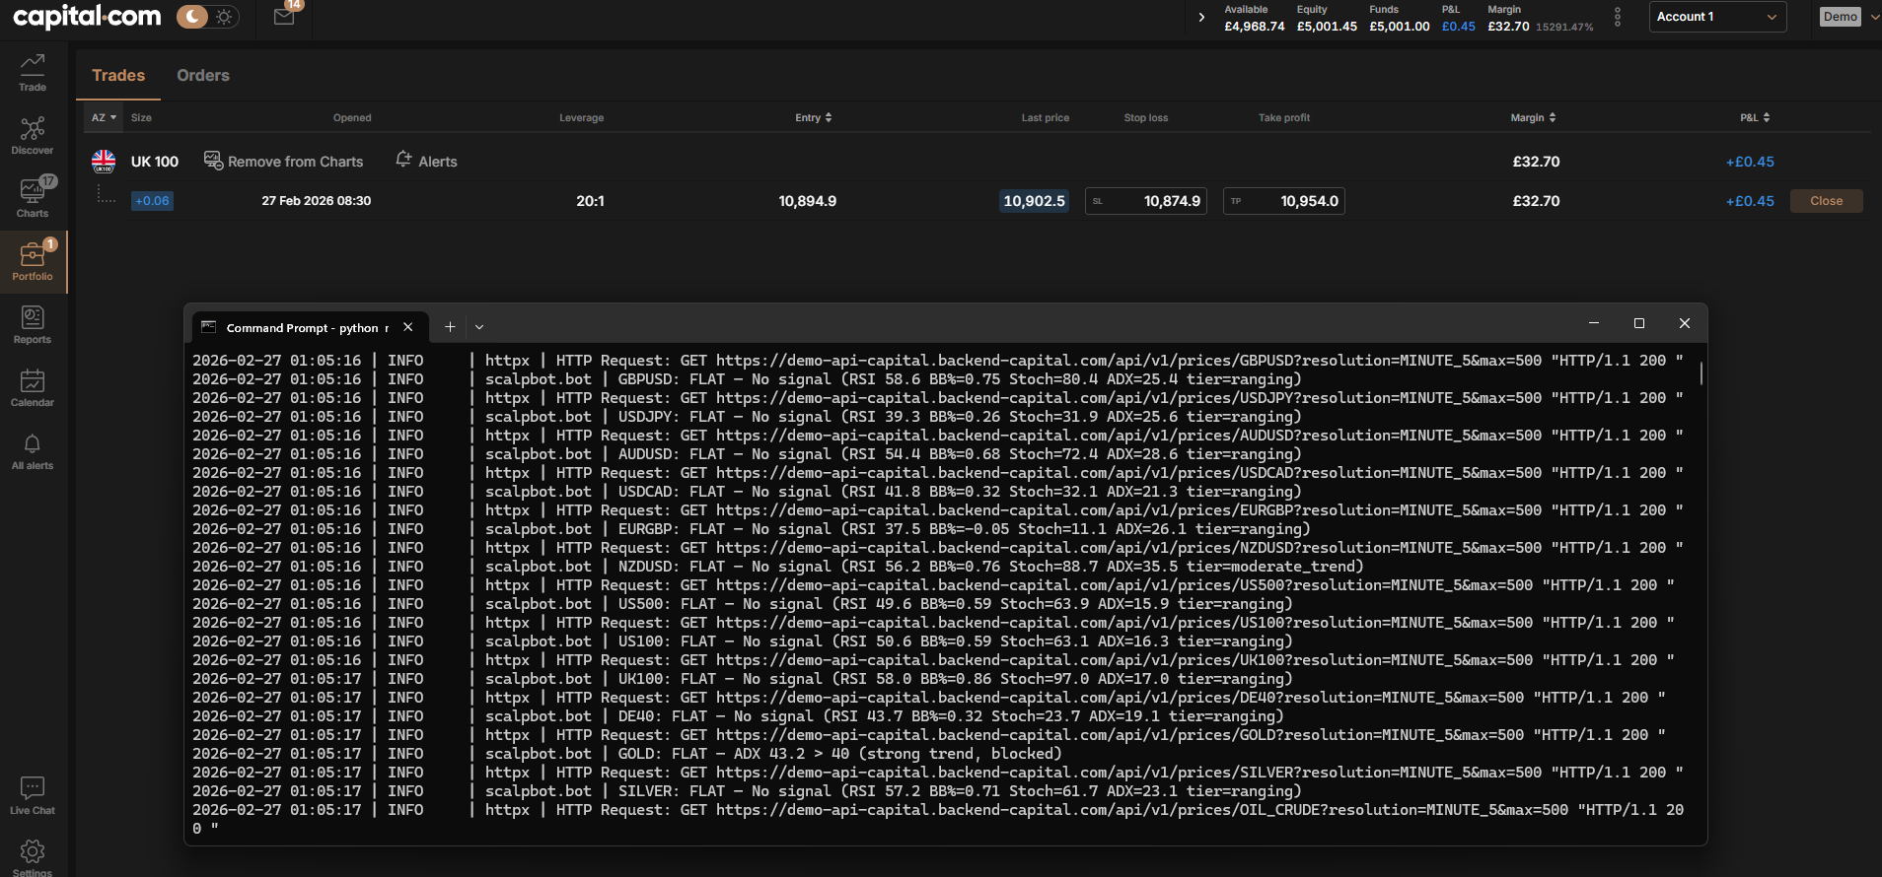Open the Account 1 dropdown
The width and height of the screenshot is (1882, 877).
tap(1717, 17)
